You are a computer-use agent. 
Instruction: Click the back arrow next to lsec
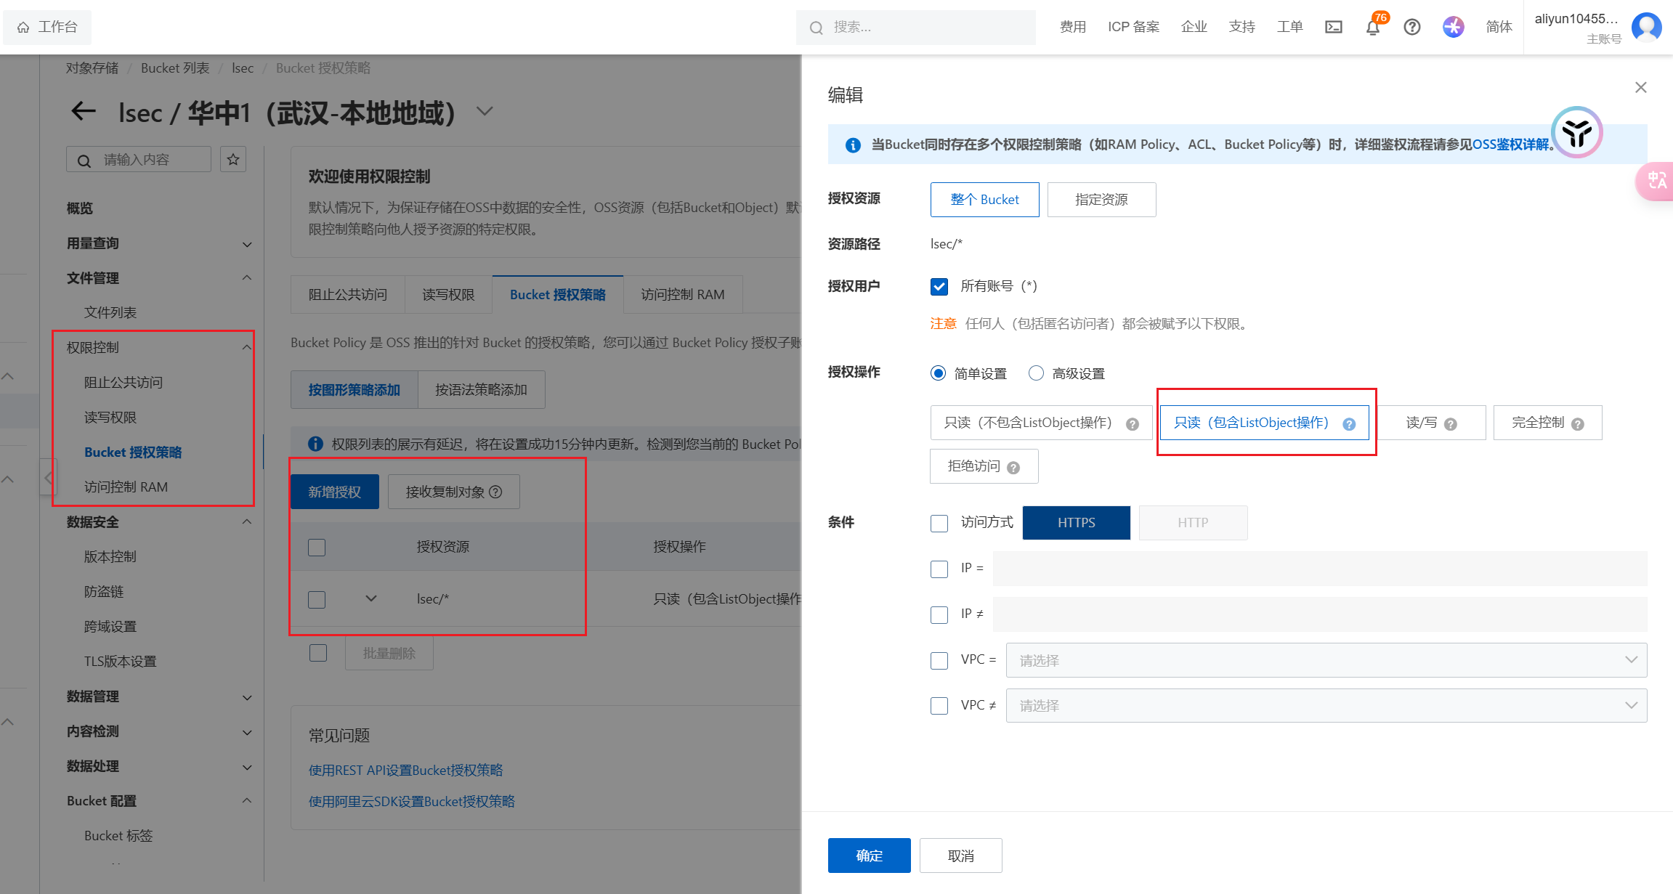pos(84,111)
